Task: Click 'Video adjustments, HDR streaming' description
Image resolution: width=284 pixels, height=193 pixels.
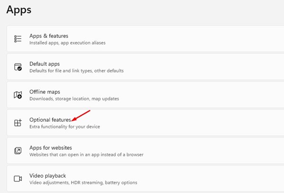Action: [66, 183]
